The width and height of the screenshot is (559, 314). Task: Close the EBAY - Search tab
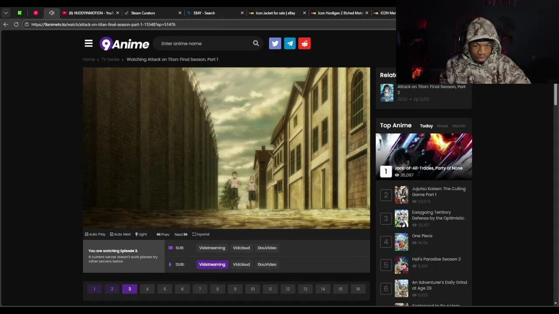[242, 13]
